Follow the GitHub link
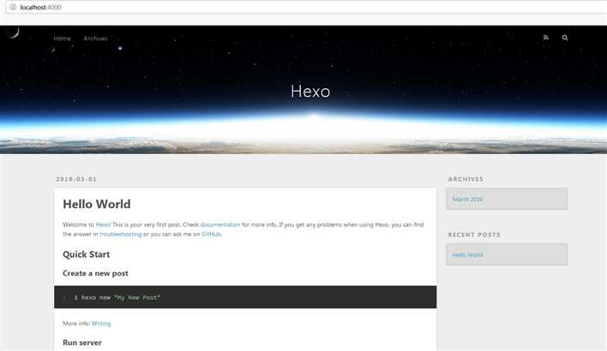Viewport: 607px width, 351px height. pos(211,234)
